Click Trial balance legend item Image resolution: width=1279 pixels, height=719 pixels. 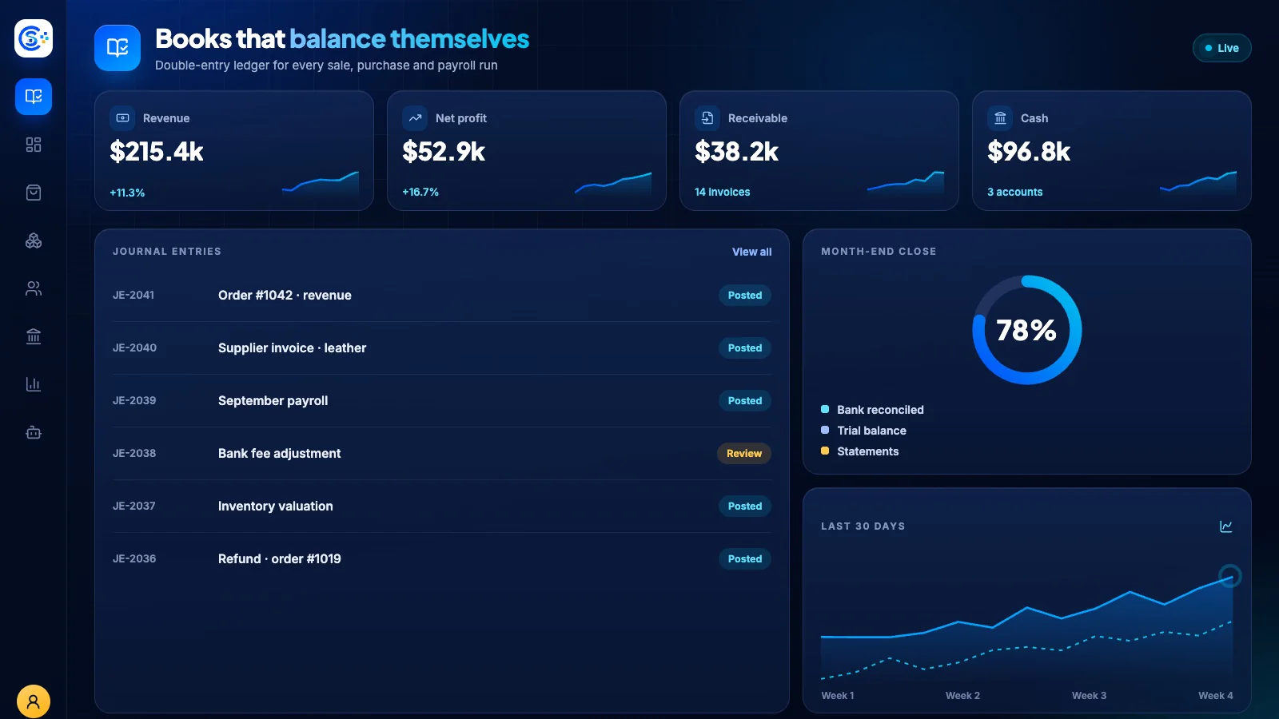863,431
